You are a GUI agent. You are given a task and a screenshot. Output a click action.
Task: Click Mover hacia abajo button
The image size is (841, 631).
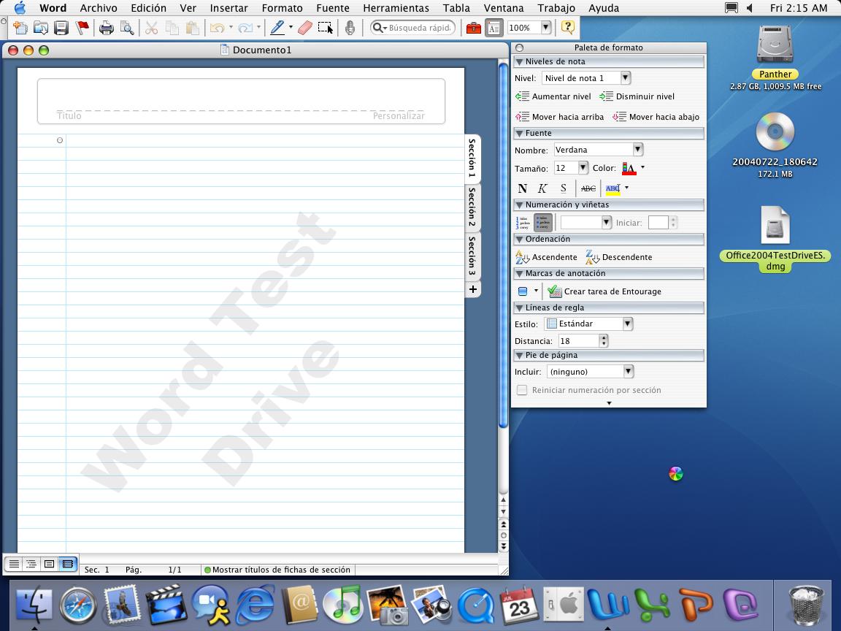(656, 116)
